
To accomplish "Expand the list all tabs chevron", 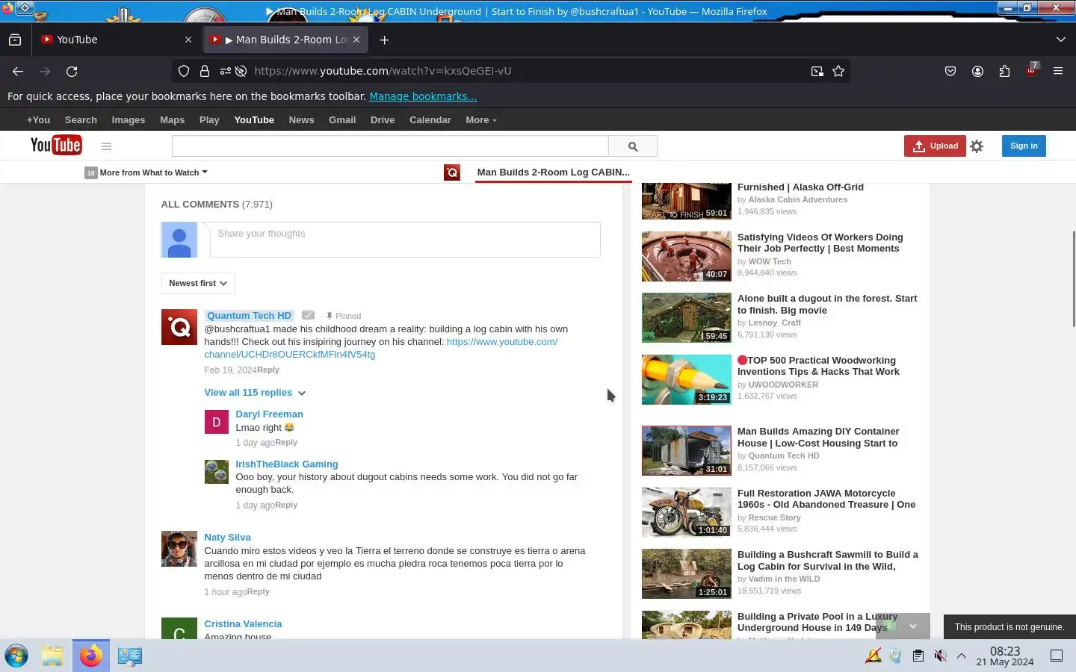I will point(1061,40).
